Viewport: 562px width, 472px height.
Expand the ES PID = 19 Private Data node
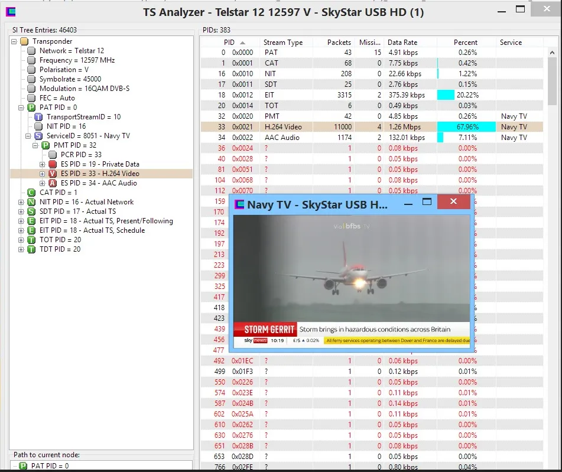coord(43,164)
